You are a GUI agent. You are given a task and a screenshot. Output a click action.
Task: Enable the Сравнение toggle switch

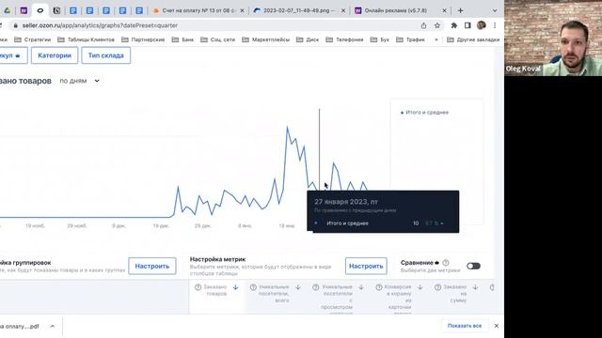point(473,266)
